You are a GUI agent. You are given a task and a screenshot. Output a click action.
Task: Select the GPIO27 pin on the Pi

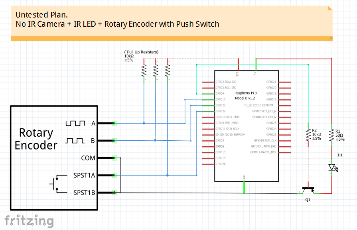(209, 106)
